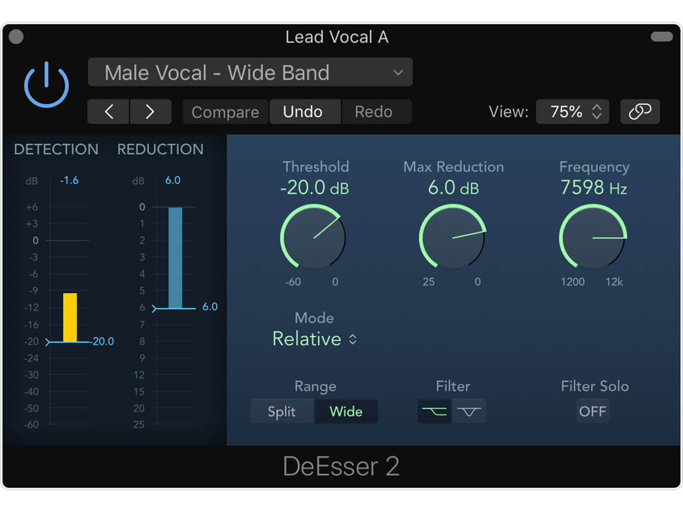Viewport: 683px width, 512px height.
Task: Load the previous preset with left arrow
Action: click(x=108, y=112)
